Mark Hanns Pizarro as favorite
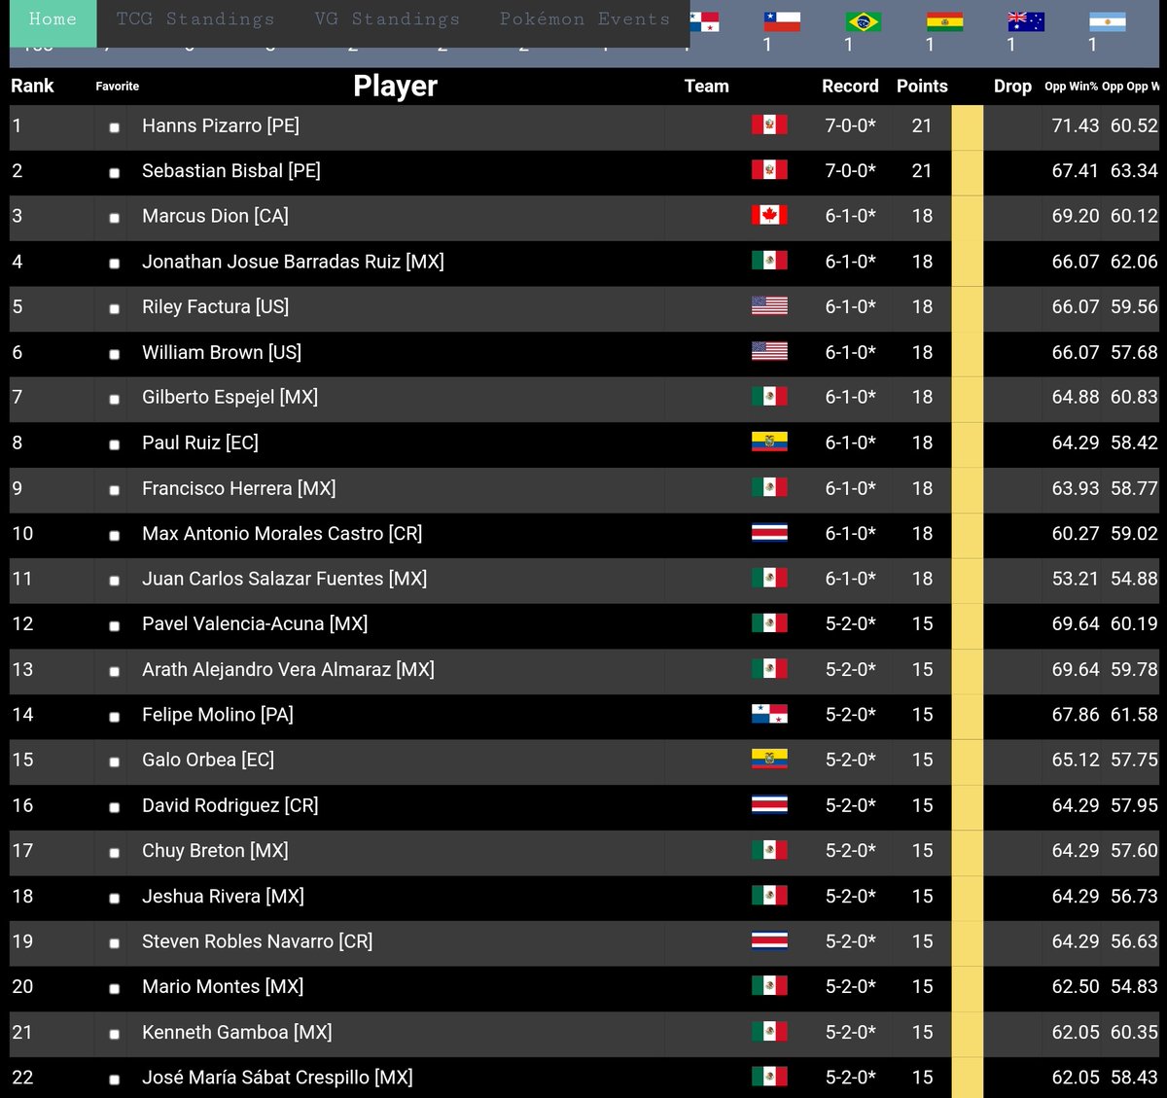The image size is (1167, 1098). point(114,127)
